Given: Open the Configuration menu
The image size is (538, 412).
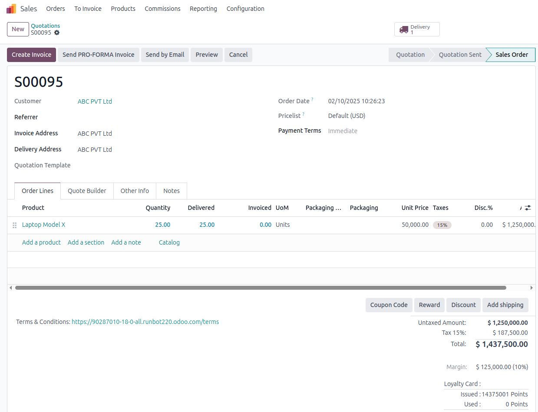Looking at the screenshot, I should (245, 8).
